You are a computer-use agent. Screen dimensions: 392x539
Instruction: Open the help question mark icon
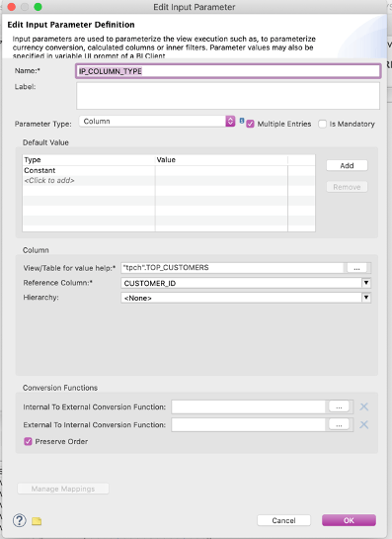19,520
